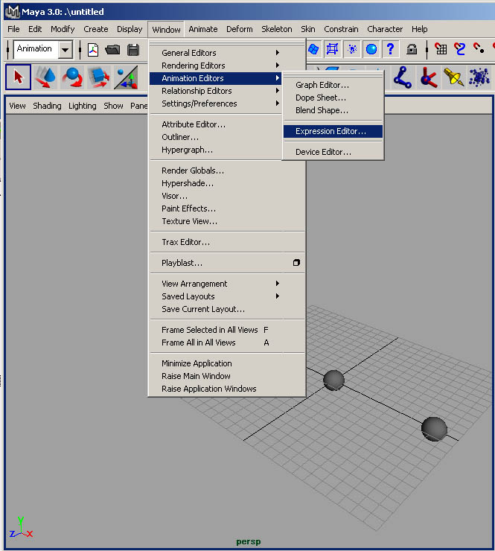
Task: Select the Show Manipulator tool icon
Action: 126,77
